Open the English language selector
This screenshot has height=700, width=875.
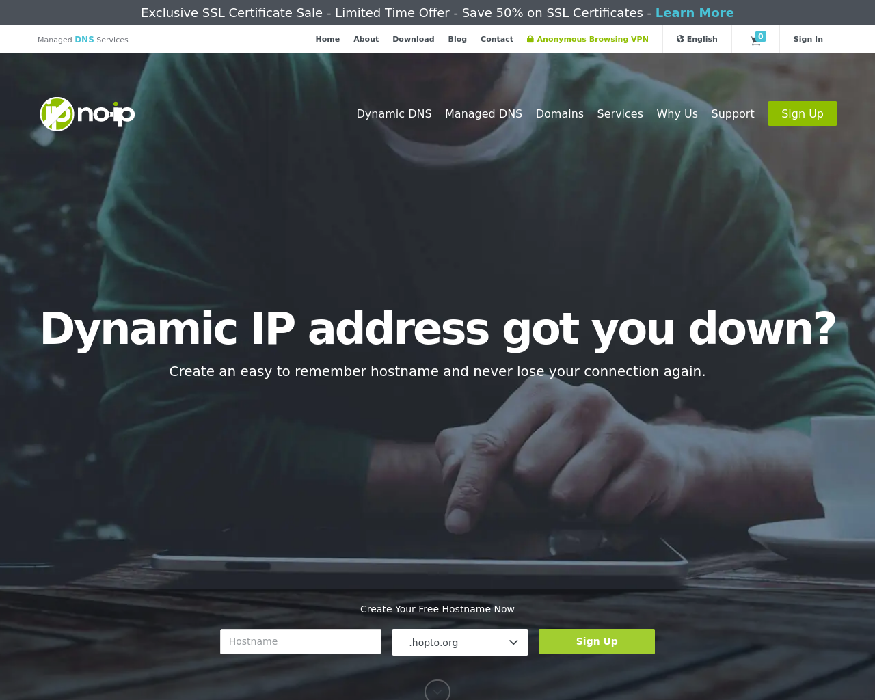(697, 39)
